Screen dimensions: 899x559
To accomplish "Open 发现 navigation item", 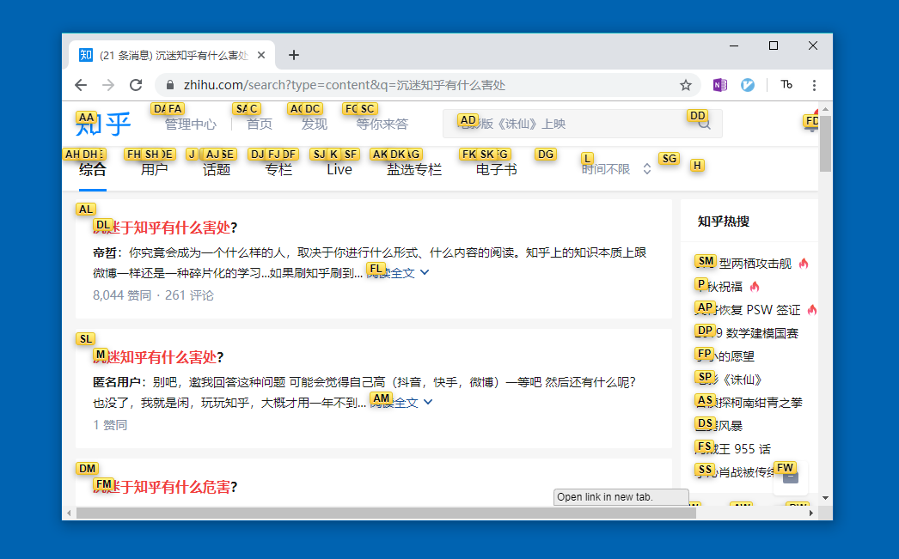I will (315, 125).
